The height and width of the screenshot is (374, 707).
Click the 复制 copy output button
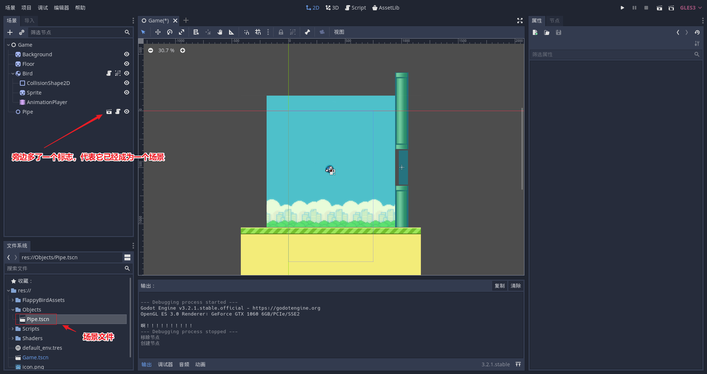pyautogui.click(x=500, y=286)
